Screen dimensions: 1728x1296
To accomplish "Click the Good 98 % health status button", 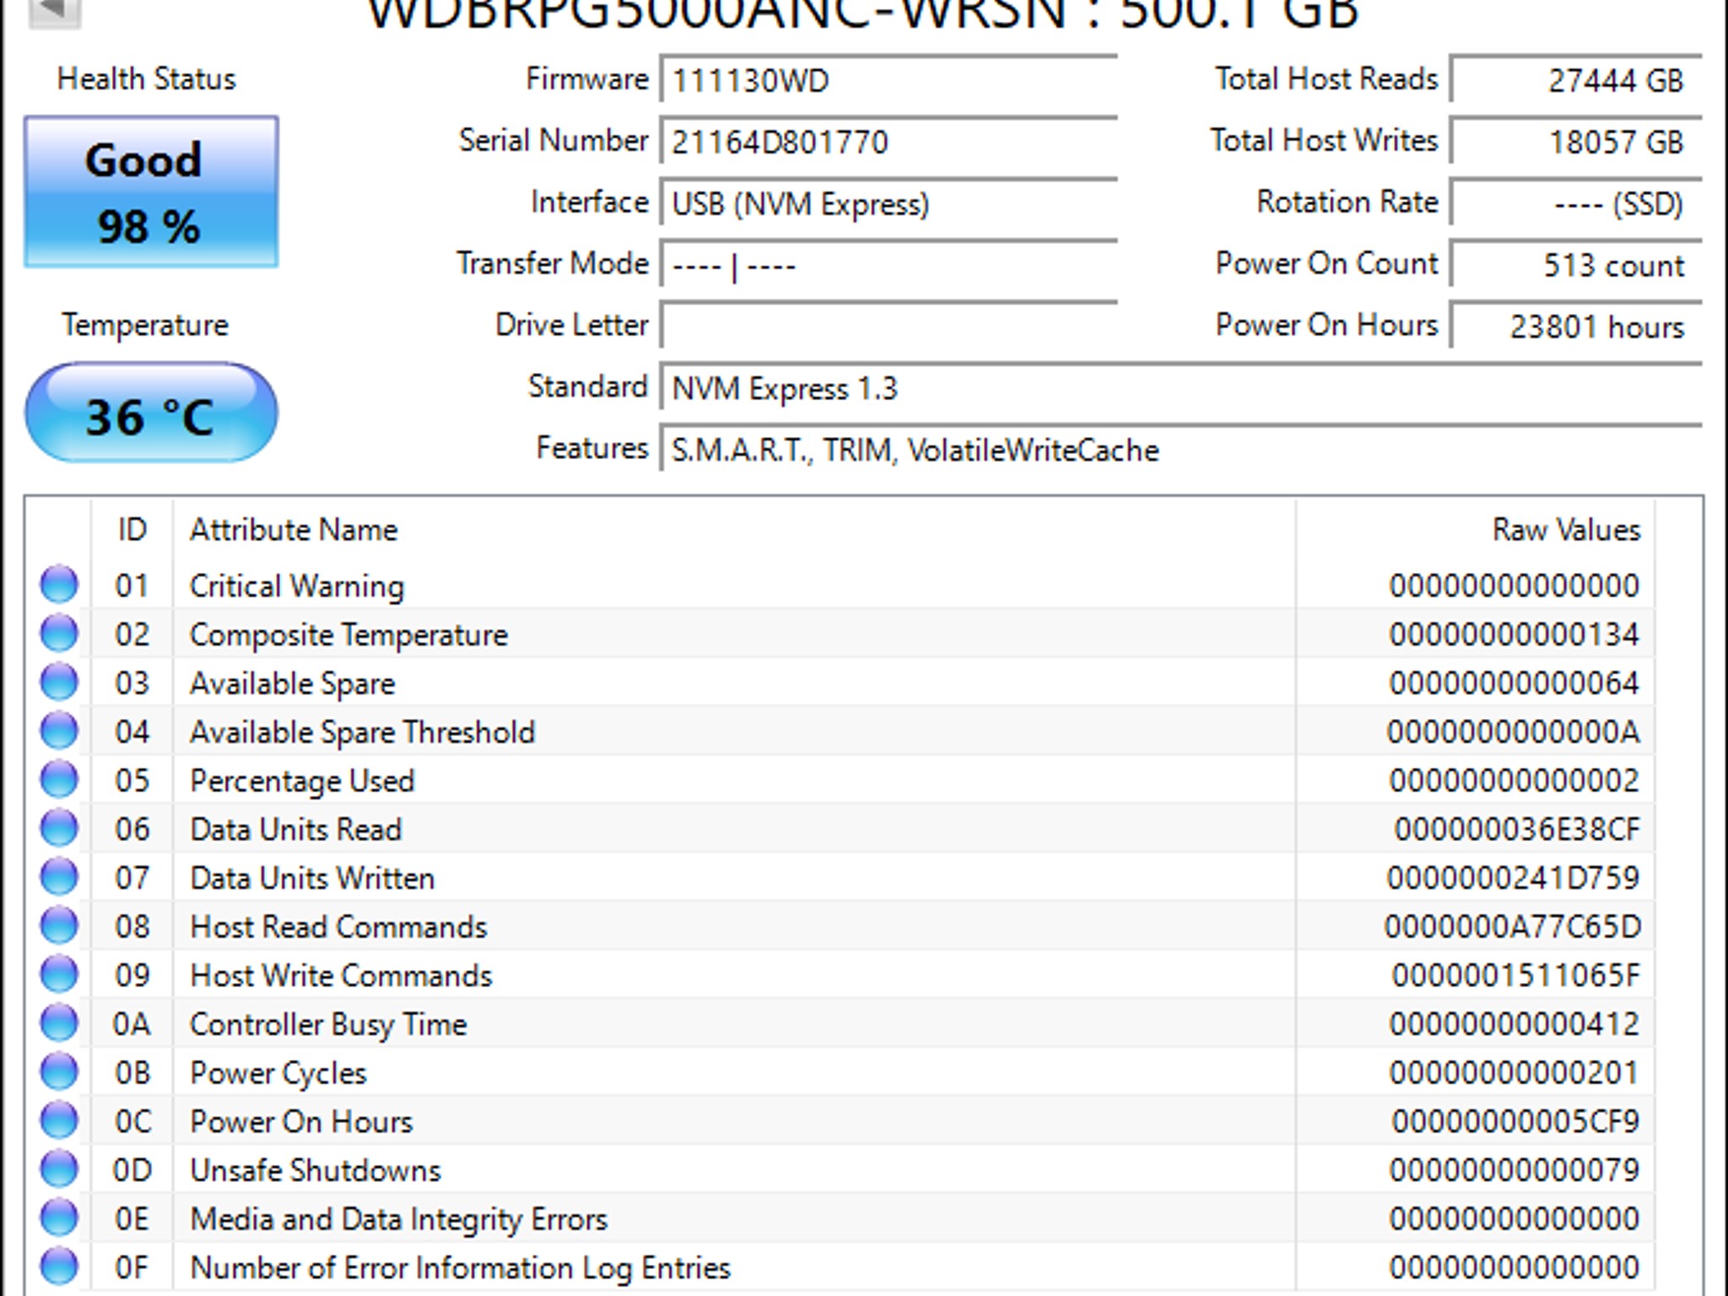I will coord(151,192).
